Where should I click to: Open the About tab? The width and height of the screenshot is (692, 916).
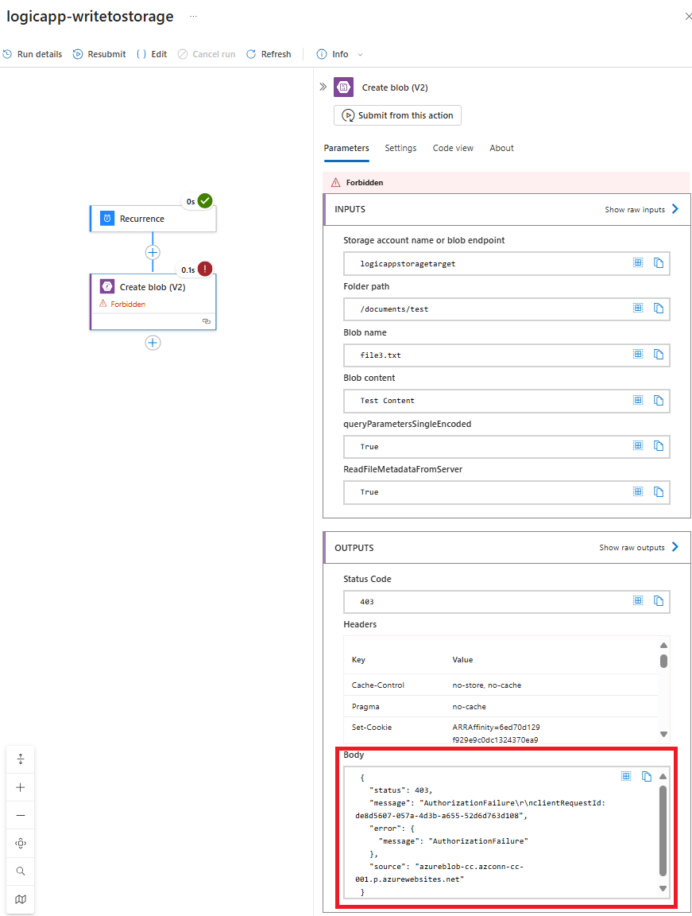(x=501, y=148)
